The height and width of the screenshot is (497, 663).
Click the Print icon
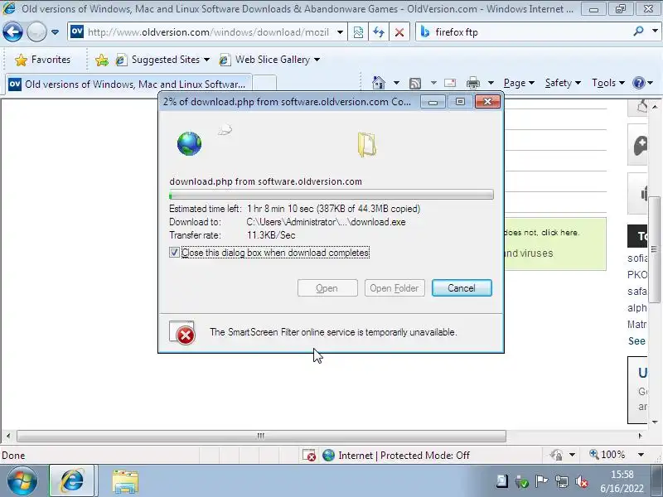pyautogui.click(x=473, y=83)
